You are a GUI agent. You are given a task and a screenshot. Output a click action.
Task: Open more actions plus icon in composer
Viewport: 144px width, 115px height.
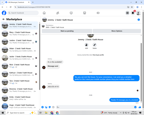tap(43, 107)
